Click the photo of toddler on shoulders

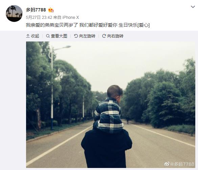[111, 105]
